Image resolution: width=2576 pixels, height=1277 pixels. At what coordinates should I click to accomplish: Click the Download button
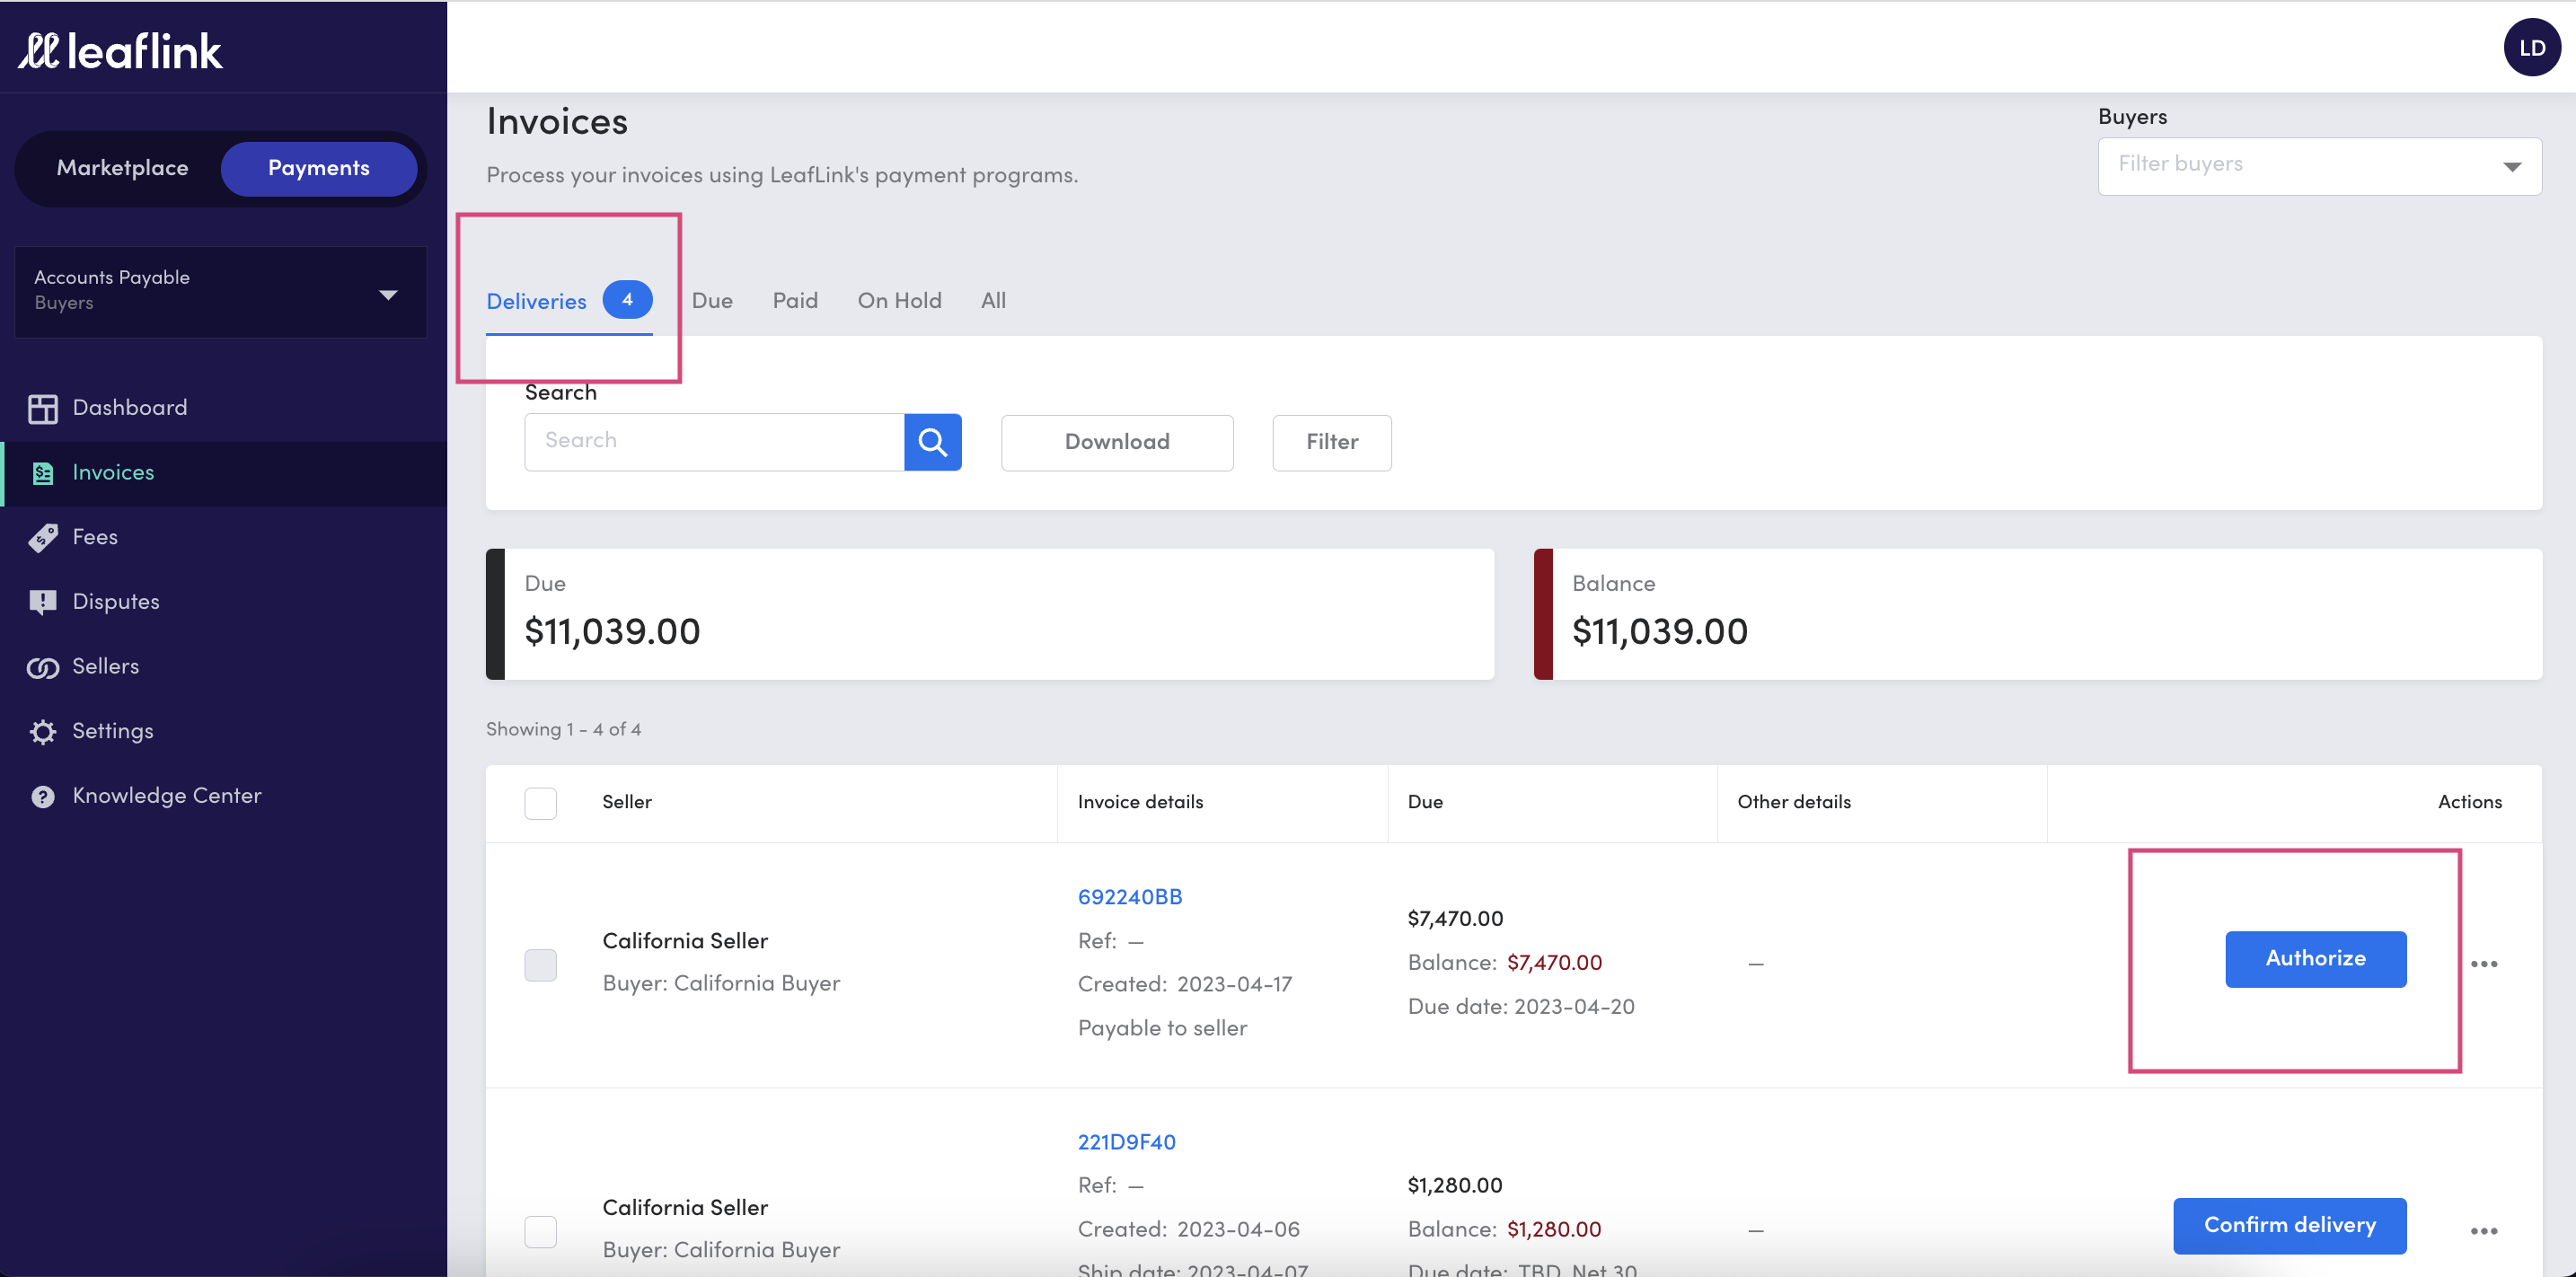(1117, 442)
